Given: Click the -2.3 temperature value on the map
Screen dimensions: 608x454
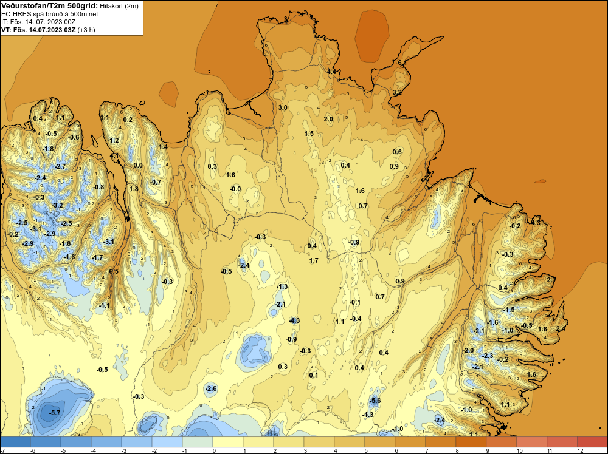Looking at the screenshot, I should coord(487,356).
